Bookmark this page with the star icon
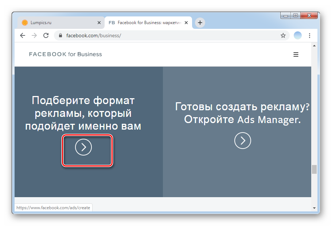Screen dimensions: 332x226 (283, 35)
